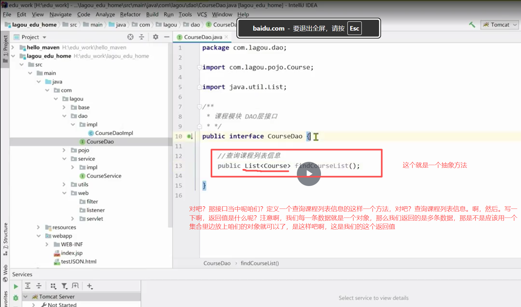Open the Web tool window side tab
This screenshot has height=307, width=521.
[5, 273]
